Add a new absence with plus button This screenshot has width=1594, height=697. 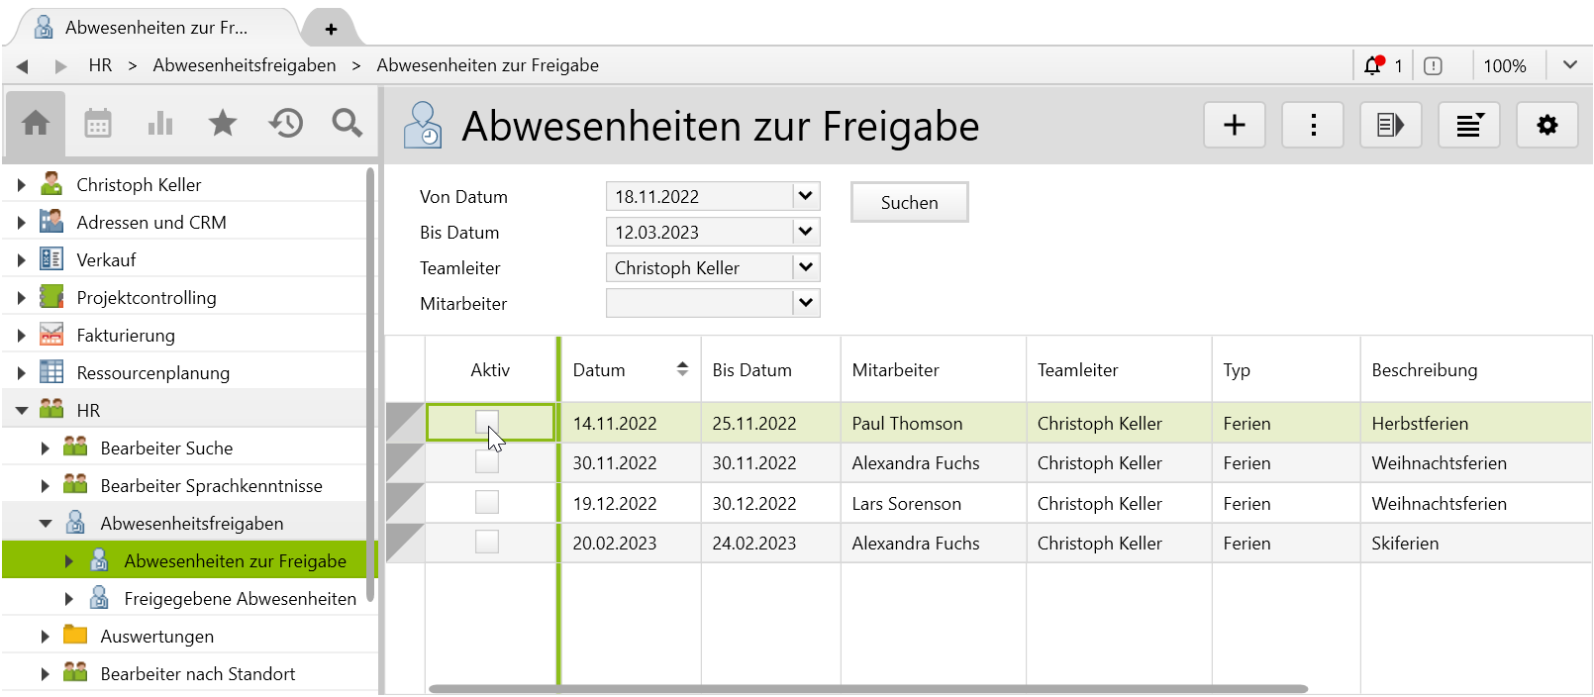tap(1234, 126)
